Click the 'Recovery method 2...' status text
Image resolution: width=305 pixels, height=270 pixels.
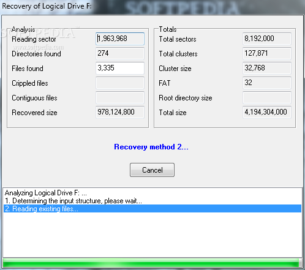pyautogui.click(x=151, y=147)
